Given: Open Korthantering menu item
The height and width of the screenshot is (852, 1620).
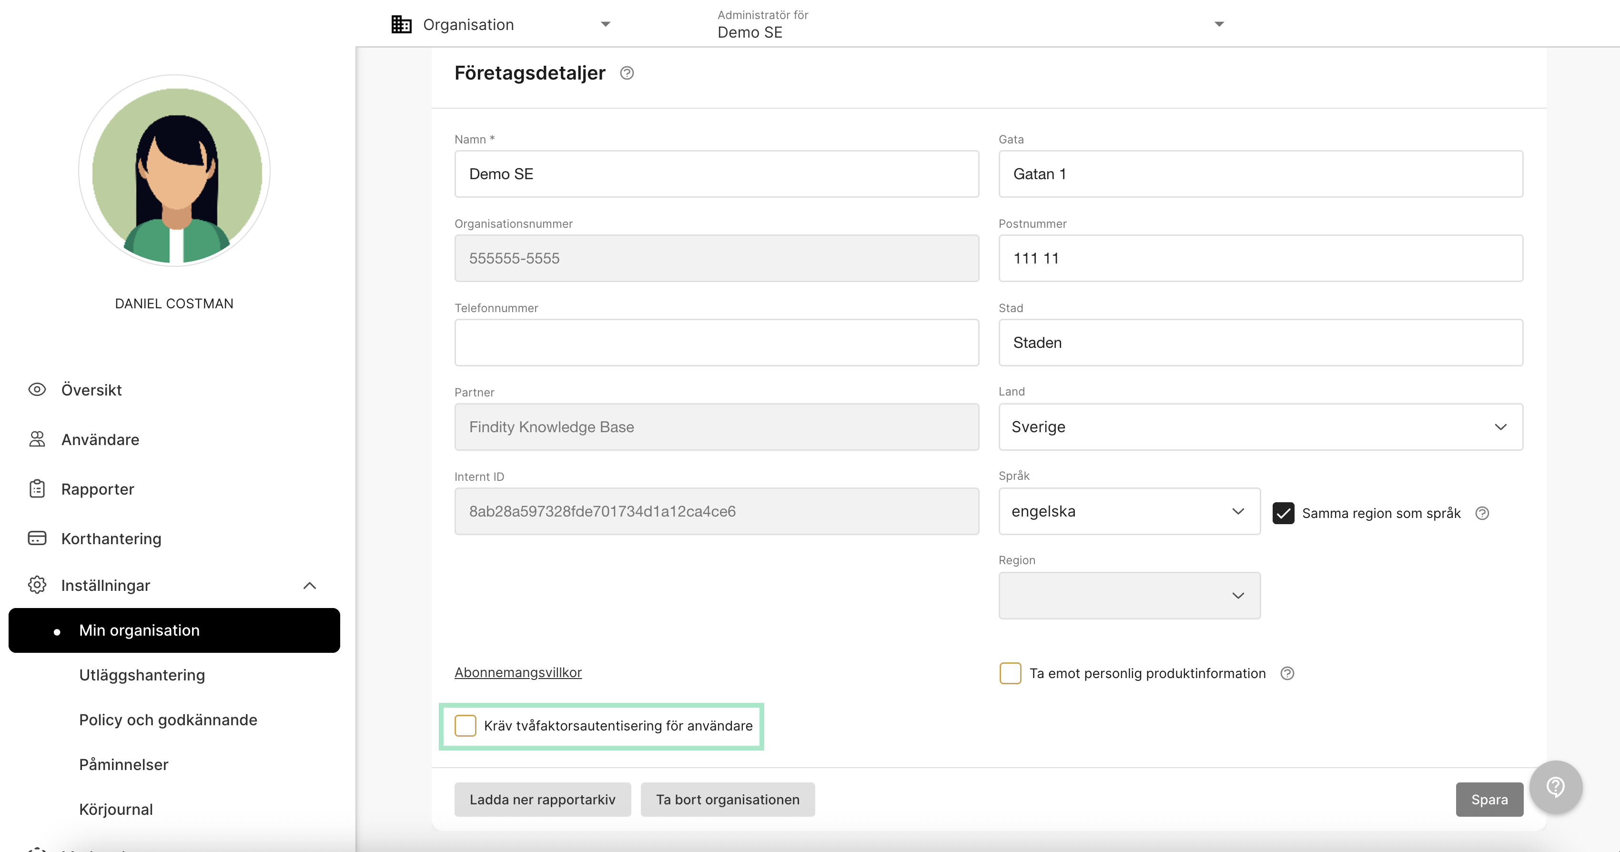Looking at the screenshot, I should [111, 539].
